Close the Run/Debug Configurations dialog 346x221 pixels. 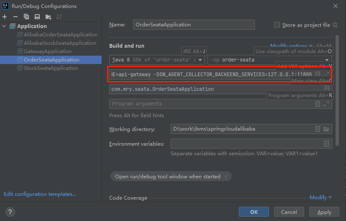pos(336,6)
